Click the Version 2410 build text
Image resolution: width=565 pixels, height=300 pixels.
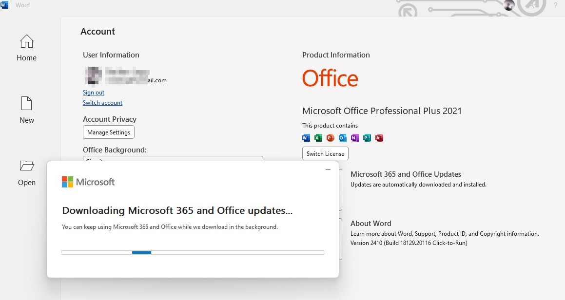click(x=409, y=243)
